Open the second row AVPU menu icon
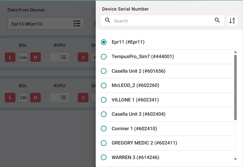This screenshot has width=243, height=167. coord(64,98)
